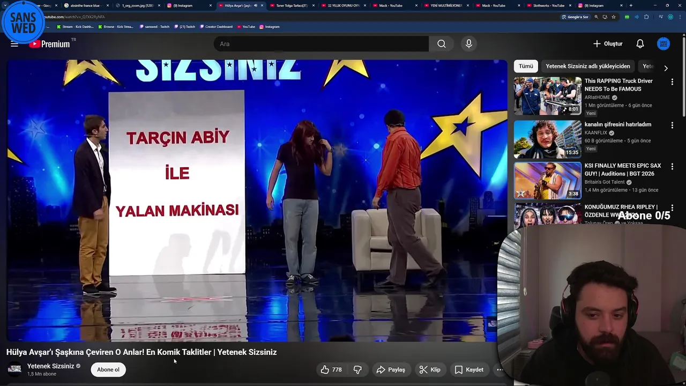Open Stream - Kick Dashboard bookmark
The image size is (686, 386).
(74, 27)
